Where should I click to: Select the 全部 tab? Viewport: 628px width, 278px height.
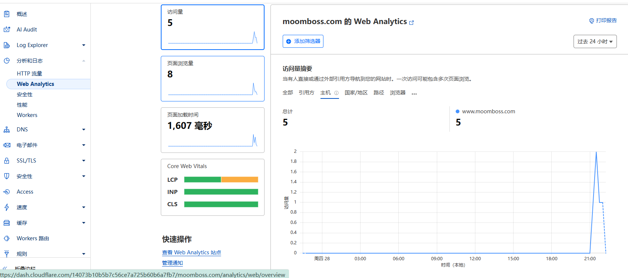coord(288,93)
